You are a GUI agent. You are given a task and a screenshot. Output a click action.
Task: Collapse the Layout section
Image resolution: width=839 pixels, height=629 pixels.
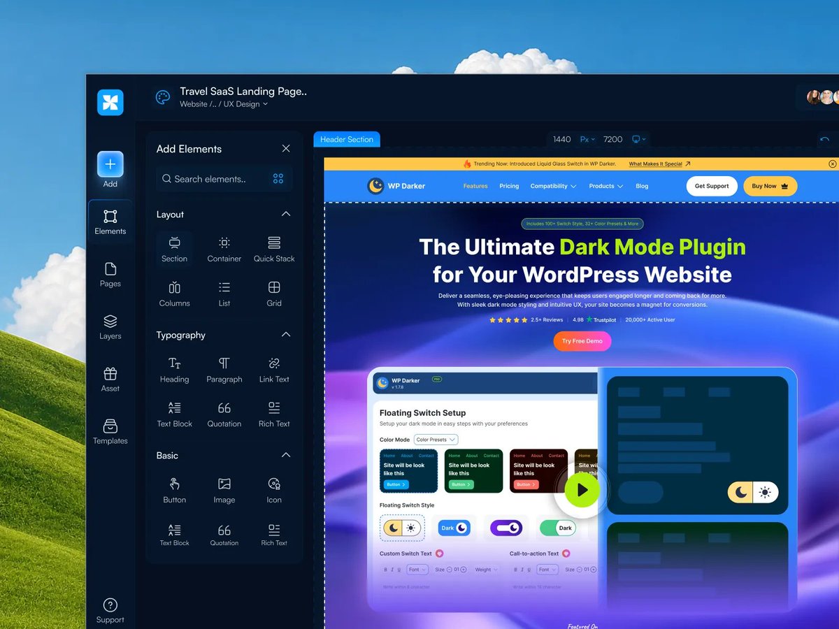click(286, 214)
